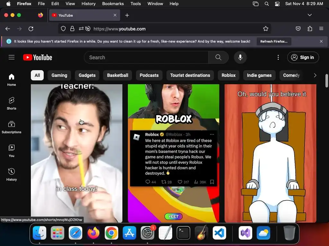Open site permissions icon in address bar

pos(81,29)
